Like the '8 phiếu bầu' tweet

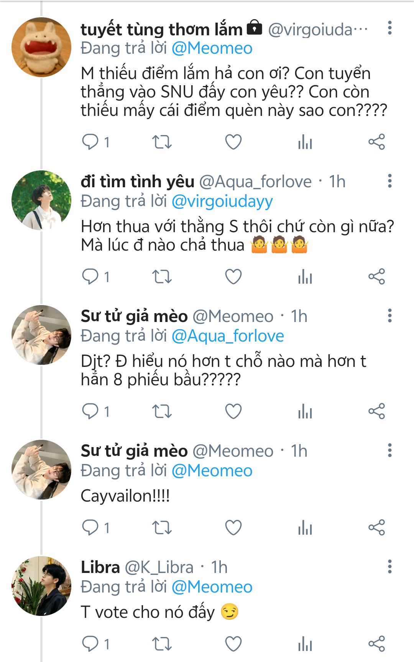233,411
